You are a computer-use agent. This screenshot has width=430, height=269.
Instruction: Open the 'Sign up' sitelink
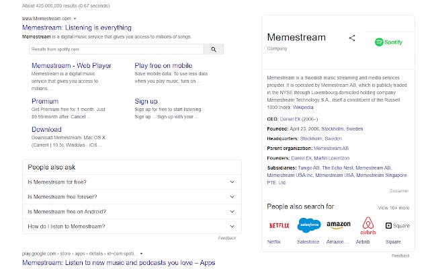tap(146, 102)
